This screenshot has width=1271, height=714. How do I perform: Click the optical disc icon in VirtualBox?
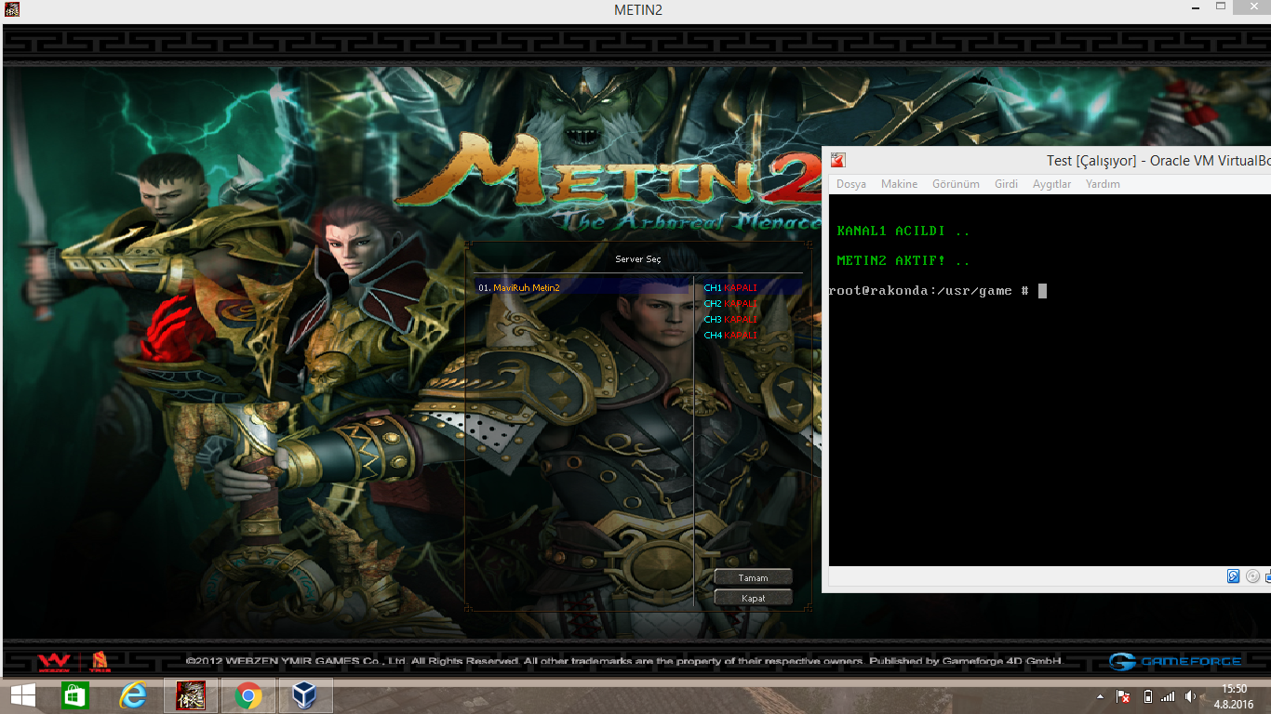1252,576
